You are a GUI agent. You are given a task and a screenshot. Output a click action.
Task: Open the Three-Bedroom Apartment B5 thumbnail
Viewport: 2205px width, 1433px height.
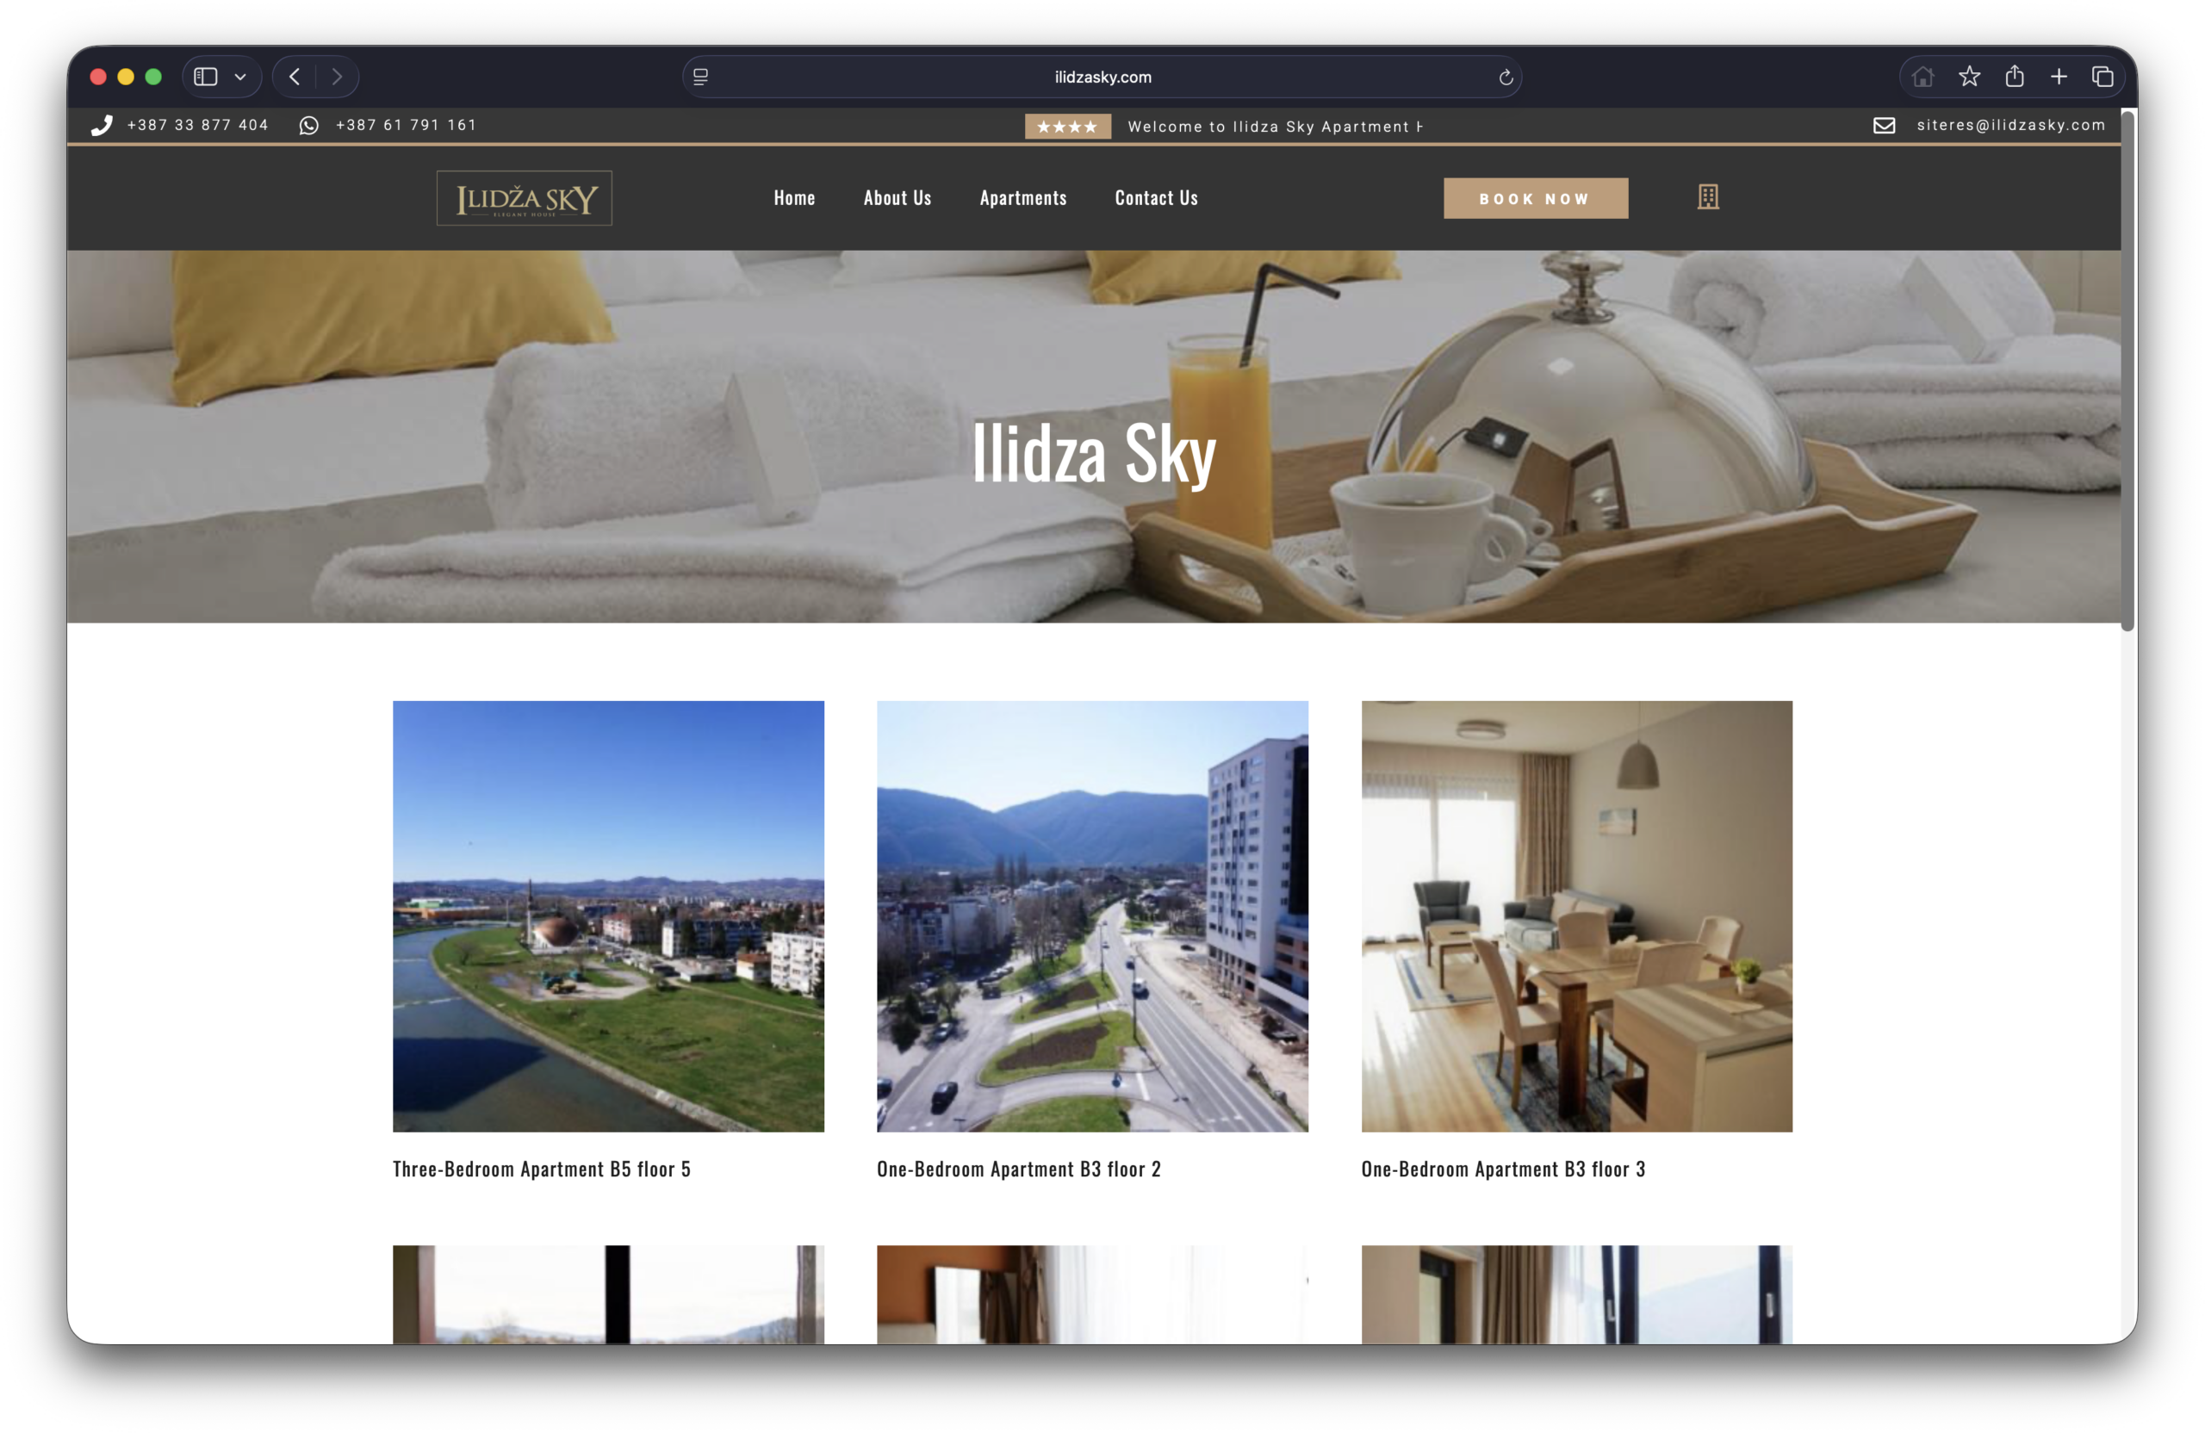[608, 915]
